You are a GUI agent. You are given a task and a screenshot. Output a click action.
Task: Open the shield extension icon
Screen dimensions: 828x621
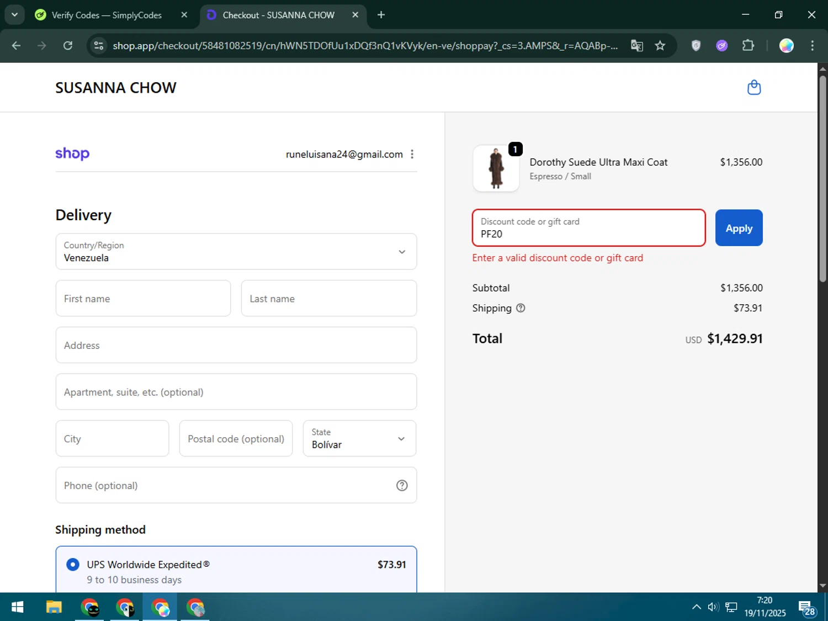point(696,46)
